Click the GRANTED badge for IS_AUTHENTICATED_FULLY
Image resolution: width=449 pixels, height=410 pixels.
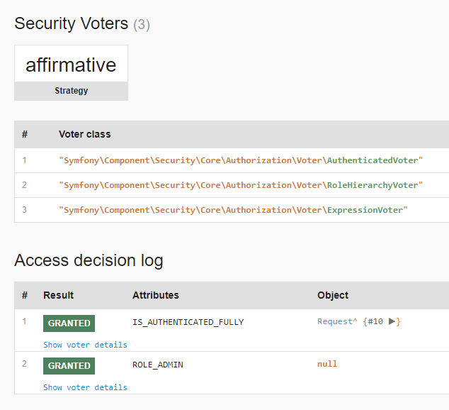click(69, 323)
